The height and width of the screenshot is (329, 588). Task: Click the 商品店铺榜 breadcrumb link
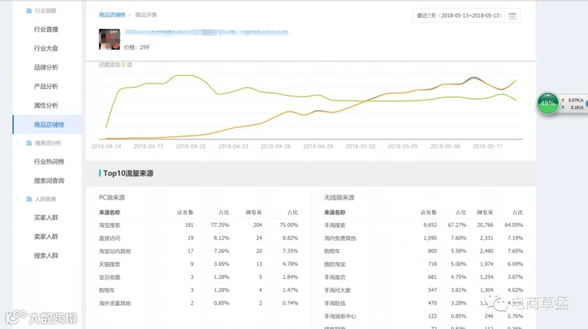tap(112, 15)
